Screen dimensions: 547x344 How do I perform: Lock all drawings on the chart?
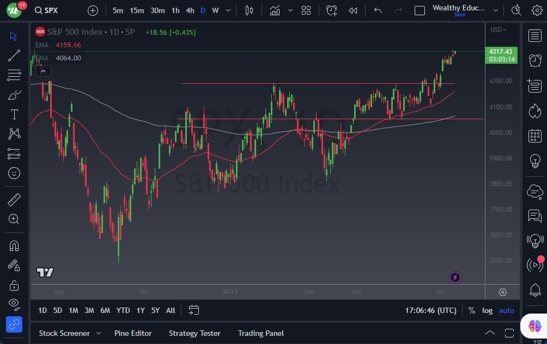pyautogui.click(x=14, y=285)
